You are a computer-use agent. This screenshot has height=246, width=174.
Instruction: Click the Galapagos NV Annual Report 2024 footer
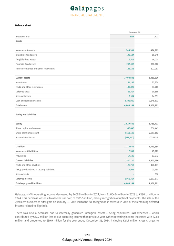(x=87, y=240)
